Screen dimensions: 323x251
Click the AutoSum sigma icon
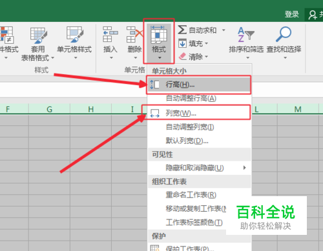coord(182,30)
